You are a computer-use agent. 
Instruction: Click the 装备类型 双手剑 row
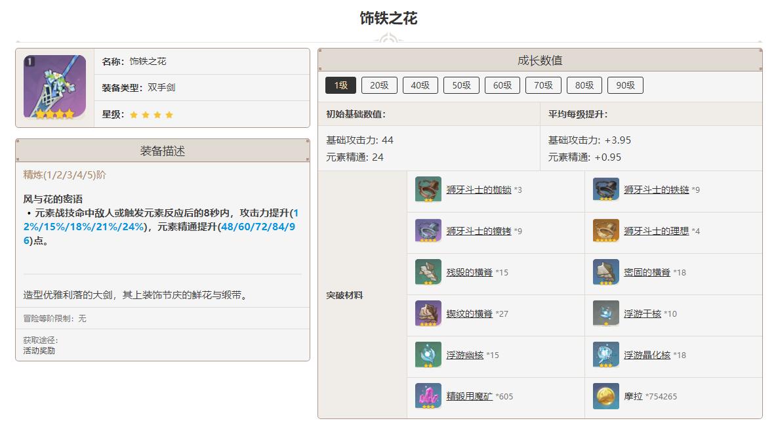click(x=202, y=88)
